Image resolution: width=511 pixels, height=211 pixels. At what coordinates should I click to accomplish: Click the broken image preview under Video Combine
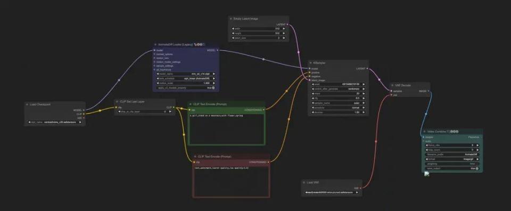point(426,174)
